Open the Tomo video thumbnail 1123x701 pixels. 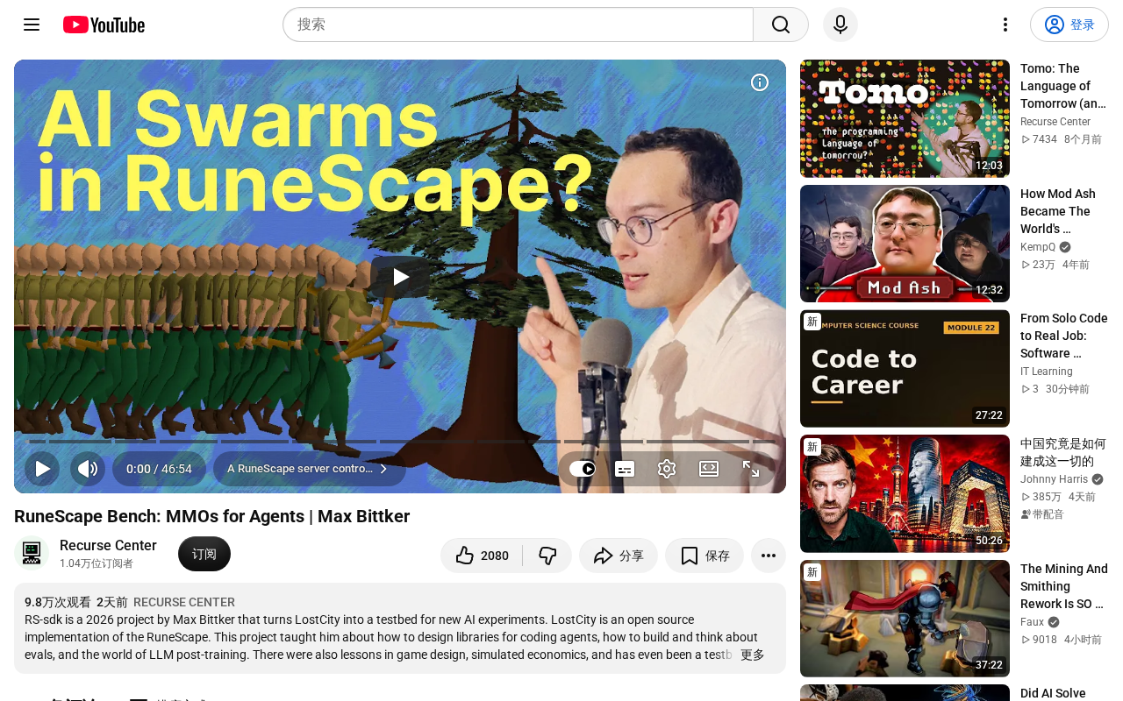point(905,118)
